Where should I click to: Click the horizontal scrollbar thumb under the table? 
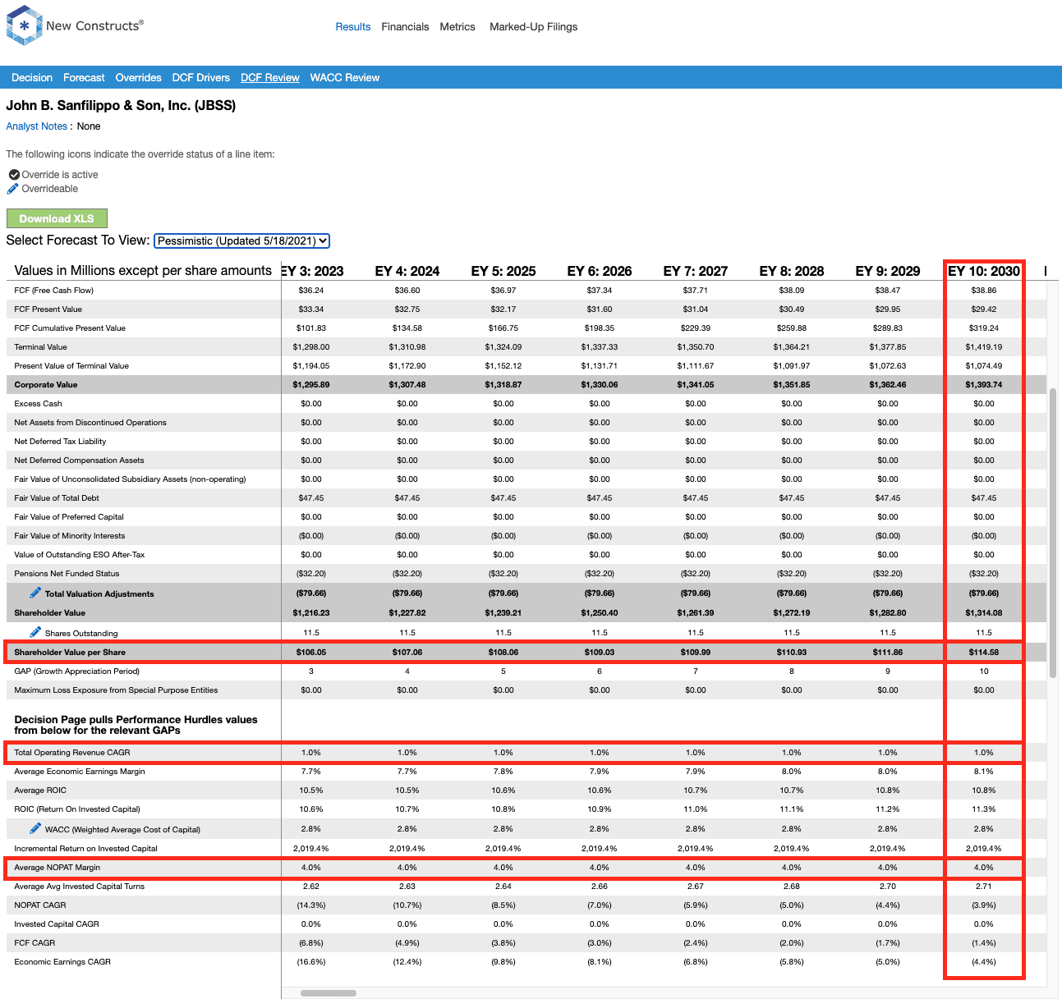[x=329, y=993]
